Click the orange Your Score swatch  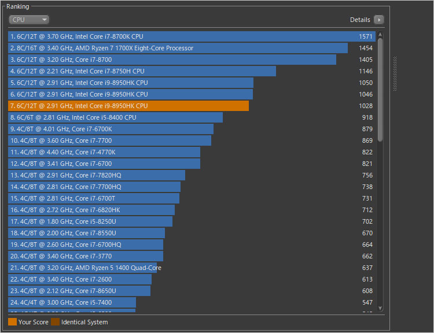12,322
